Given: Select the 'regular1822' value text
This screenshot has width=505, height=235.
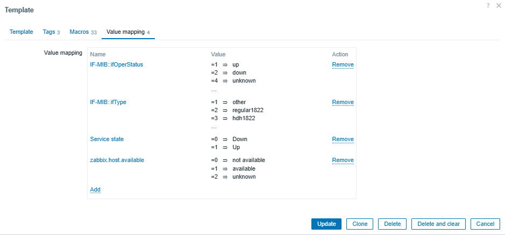Looking at the screenshot, I should pyautogui.click(x=248, y=111).
